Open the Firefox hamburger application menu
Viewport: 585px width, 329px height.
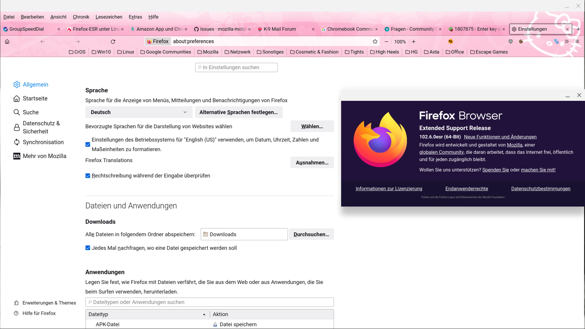(x=577, y=41)
